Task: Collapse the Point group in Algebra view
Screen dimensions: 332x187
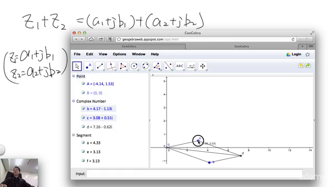Action: click(x=74, y=76)
